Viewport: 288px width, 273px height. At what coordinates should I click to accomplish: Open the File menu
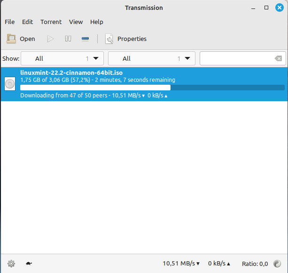[9, 22]
